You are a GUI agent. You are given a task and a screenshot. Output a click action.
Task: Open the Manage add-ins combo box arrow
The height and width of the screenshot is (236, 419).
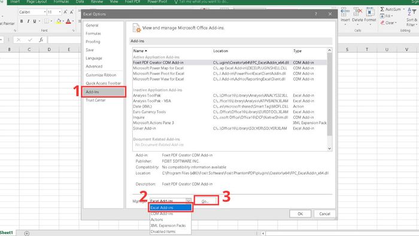coord(189,201)
